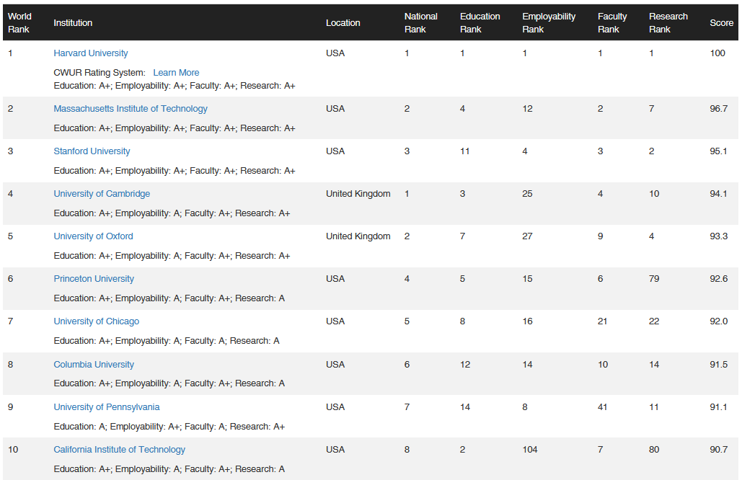742x480 pixels.
Task: Click the rating grades line under Harvard University
Action: click(175, 86)
